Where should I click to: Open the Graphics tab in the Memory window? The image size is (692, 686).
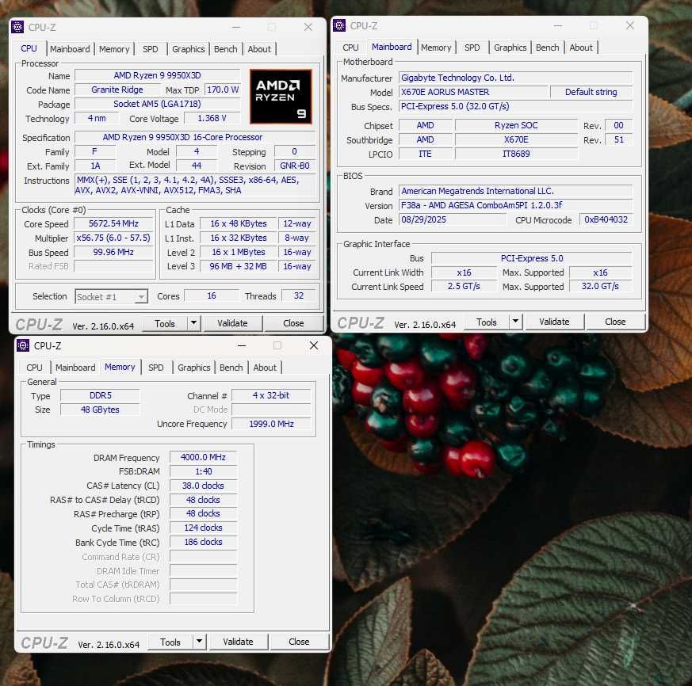coord(193,368)
